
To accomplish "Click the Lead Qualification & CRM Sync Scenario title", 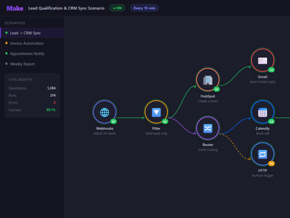I will click(66, 8).
